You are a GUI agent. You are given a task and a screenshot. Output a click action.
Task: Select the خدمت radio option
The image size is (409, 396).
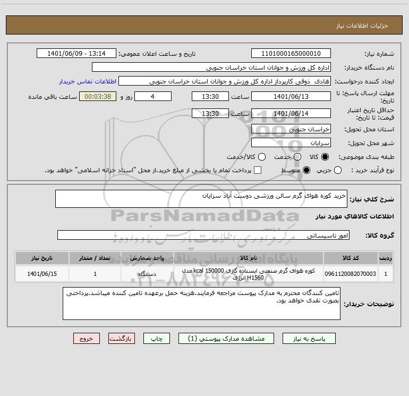pyautogui.click(x=297, y=157)
